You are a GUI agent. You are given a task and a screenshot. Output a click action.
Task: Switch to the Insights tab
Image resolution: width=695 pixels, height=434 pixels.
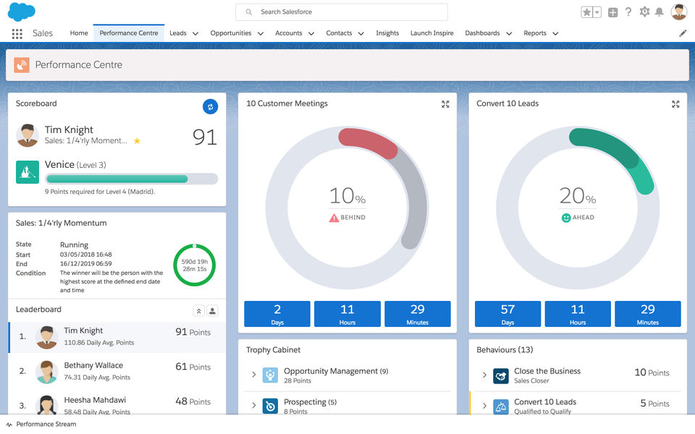[387, 33]
